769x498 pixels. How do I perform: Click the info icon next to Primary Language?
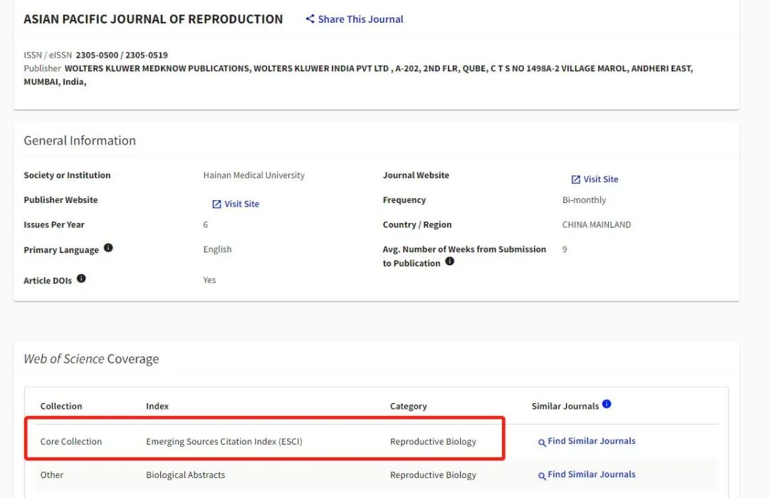[108, 248]
